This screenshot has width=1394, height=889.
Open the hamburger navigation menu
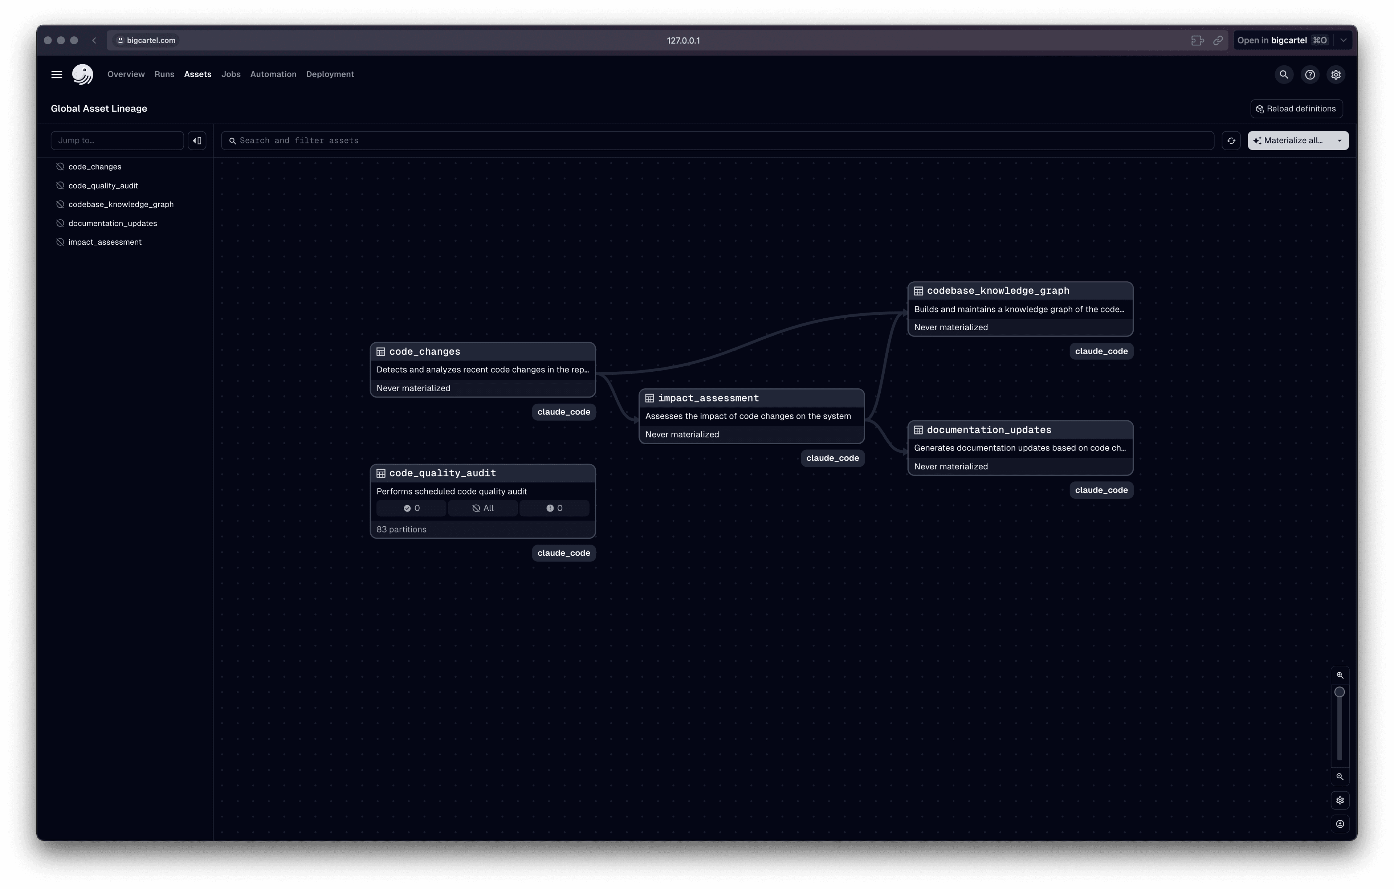click(57, 75)
